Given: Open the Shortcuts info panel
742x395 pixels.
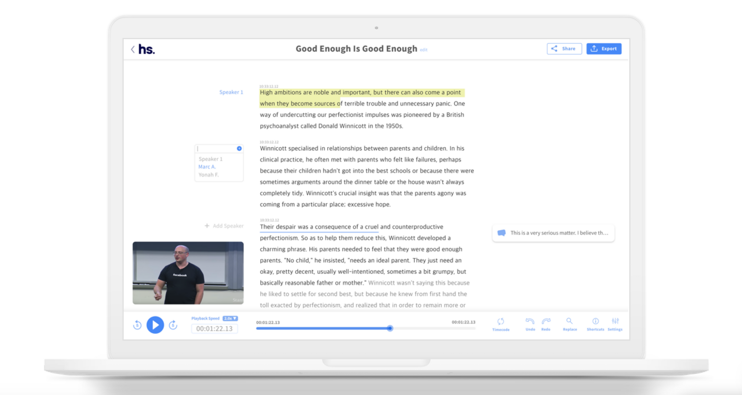Looking at the screenshot, I should pos(595,322).
